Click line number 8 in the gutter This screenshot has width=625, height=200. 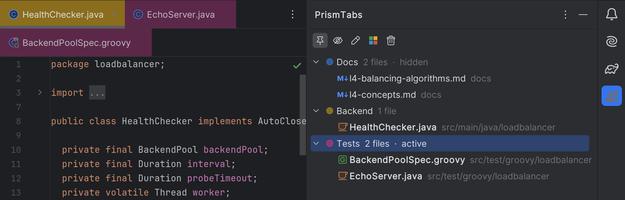(18, 121)
